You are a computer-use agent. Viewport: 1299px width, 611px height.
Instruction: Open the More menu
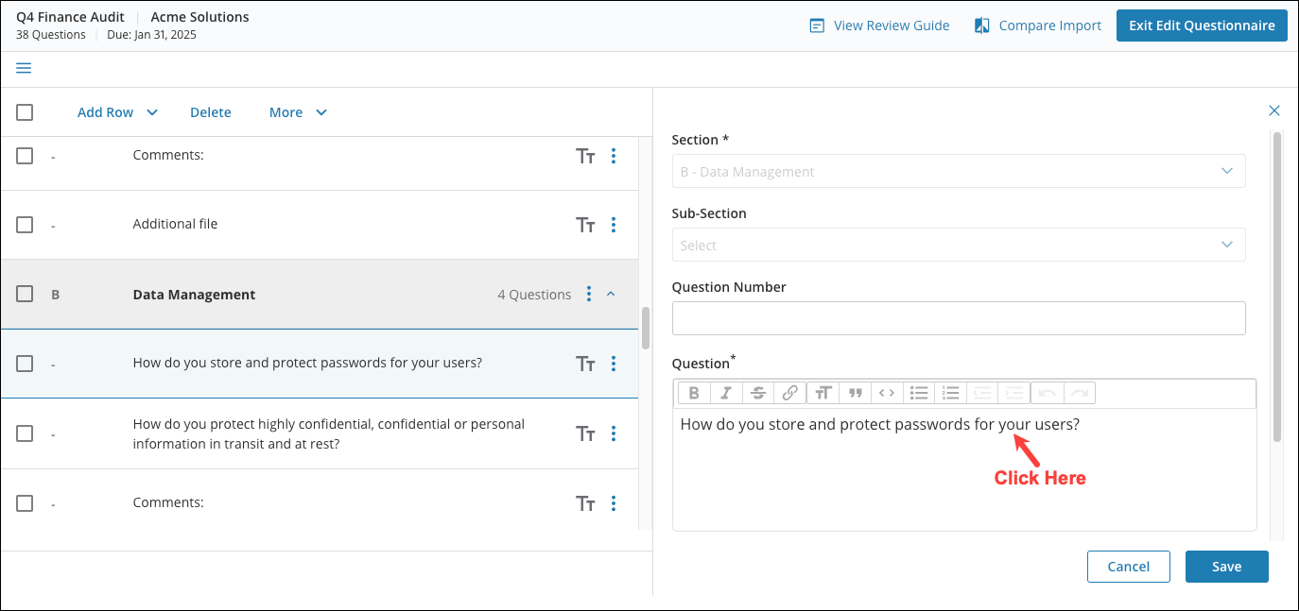tap(297, 111)
